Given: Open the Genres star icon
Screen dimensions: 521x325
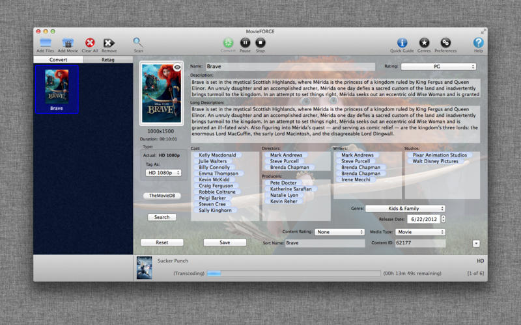Looking at the screenshot, I should click(x=424, y=43).
